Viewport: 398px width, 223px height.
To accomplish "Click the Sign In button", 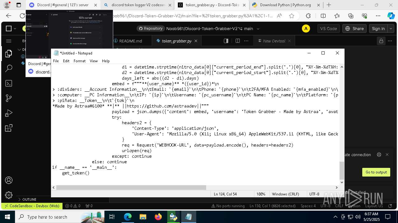I will tap(378, 28).
